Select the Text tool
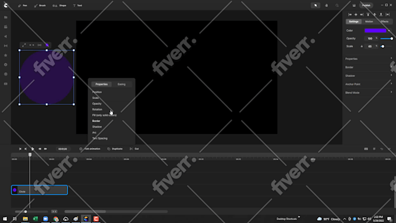Image resolution: width=396 pixels, height=223 pixels. point(77,6)
